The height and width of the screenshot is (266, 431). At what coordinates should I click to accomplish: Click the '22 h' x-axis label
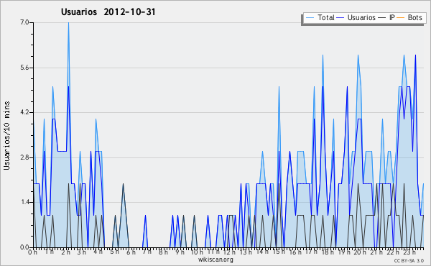393,252
